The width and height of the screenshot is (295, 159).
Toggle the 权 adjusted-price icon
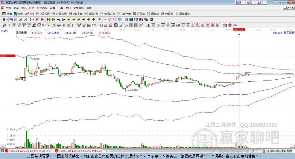(37, 19)
